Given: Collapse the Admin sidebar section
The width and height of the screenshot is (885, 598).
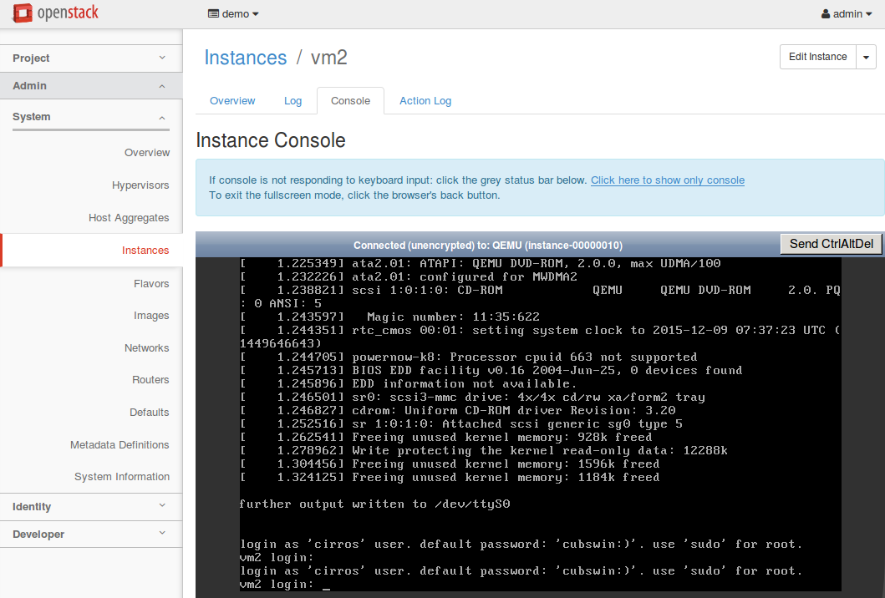Looking at the screenshot, I should point(90,86).
